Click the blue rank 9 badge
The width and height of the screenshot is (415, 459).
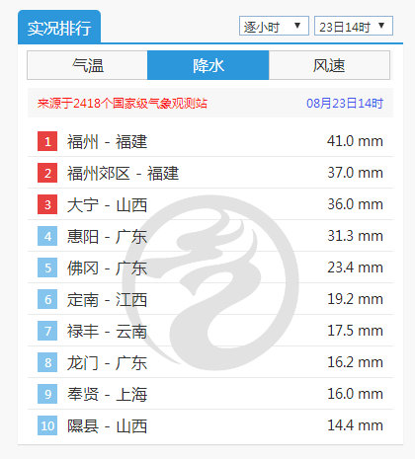pyautogui.click(x=47, y=394)
